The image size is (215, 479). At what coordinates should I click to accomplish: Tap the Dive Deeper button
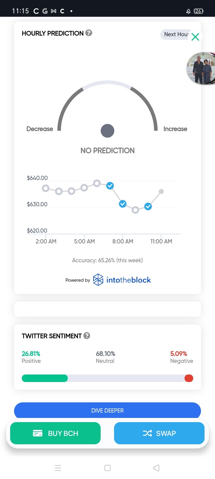tap(107, 410)
